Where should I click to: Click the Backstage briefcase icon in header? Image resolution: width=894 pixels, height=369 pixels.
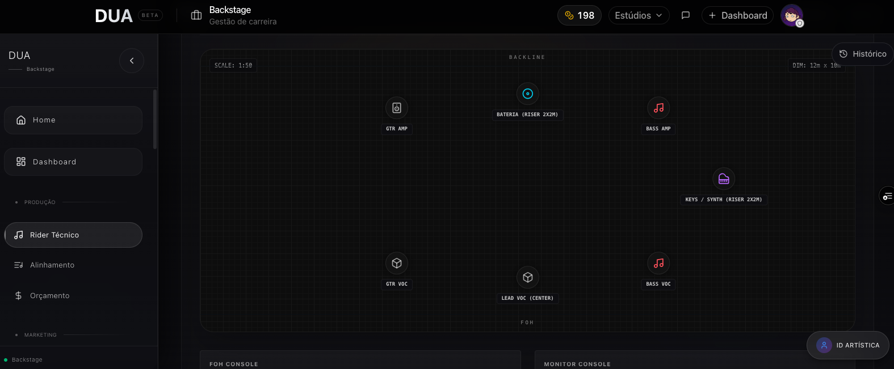[x=196, y=15]
